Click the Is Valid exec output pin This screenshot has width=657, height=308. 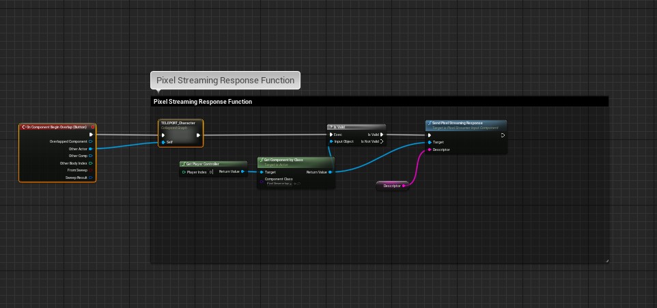(382, 135)
